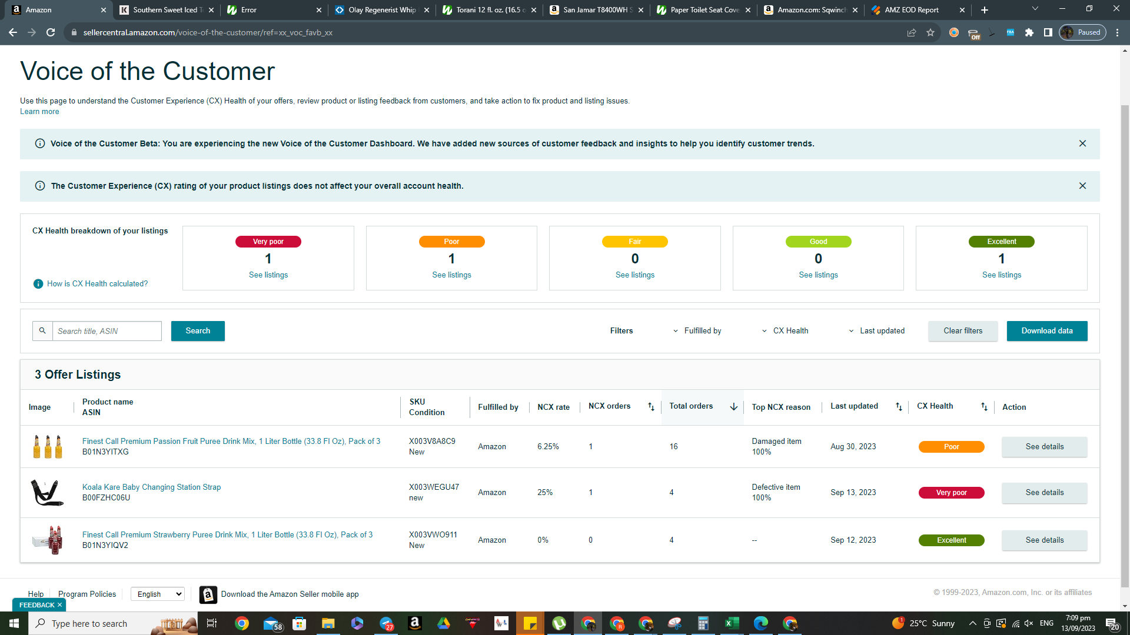Open the Fulfilled by filter dropdown
Viewport: 1130px width, 635px height.
coord(697,331)
